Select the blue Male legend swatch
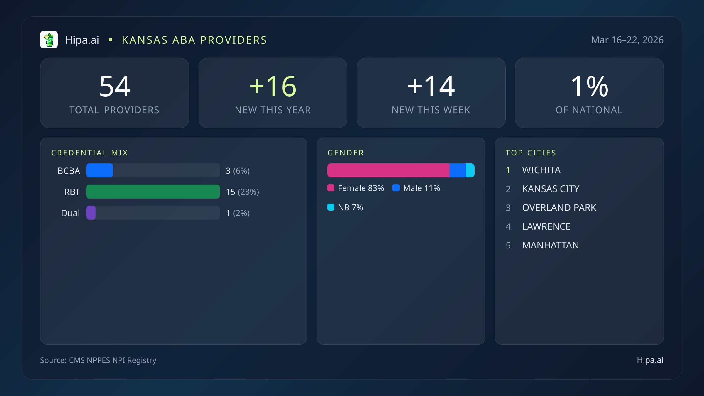Image resolution: width=704 pixels, height=396 pixels. pos(397,188)
